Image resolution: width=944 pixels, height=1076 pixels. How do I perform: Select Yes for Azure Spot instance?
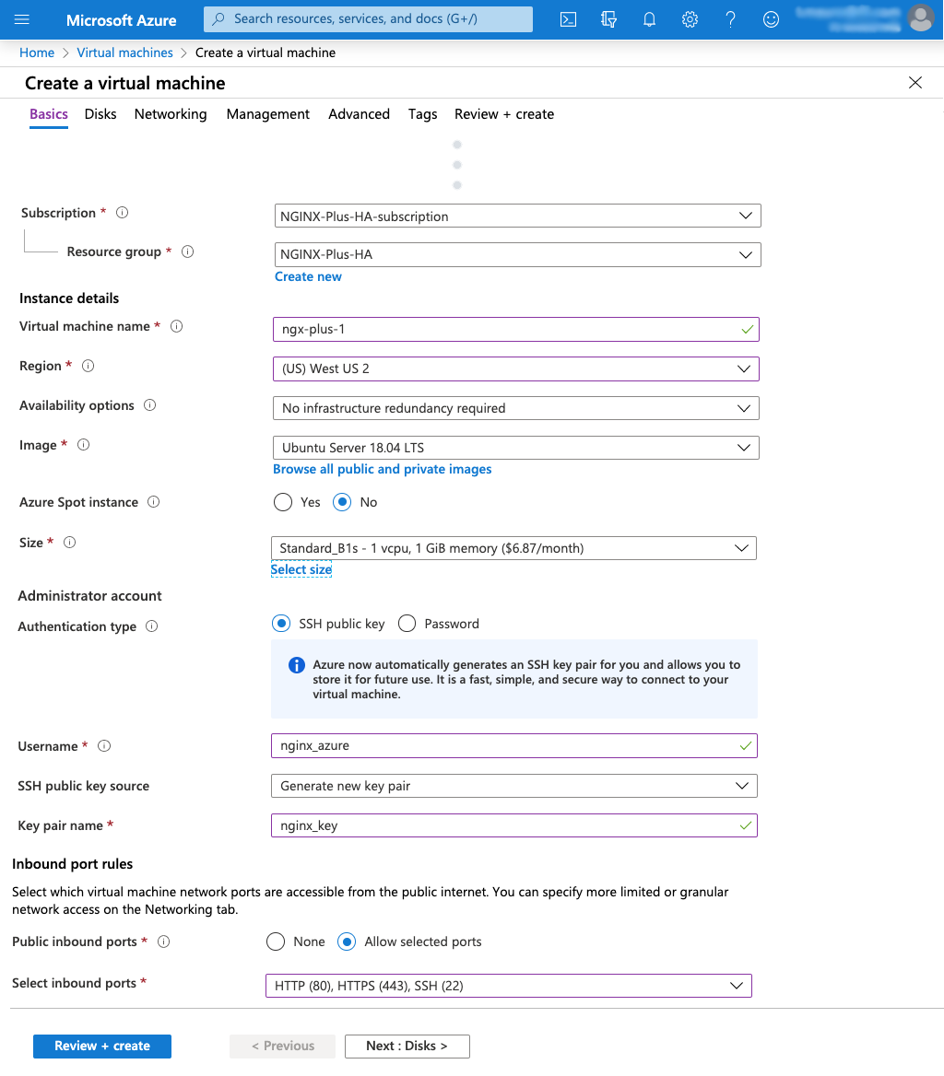coord(283,501)
